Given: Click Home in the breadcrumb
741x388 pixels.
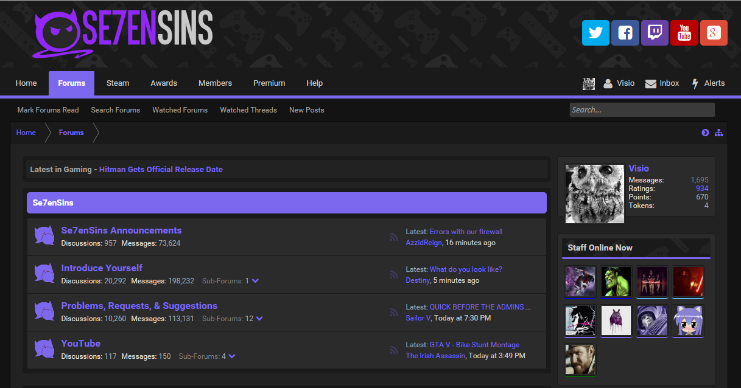Looking at the screenshot, I should point(26,133).
